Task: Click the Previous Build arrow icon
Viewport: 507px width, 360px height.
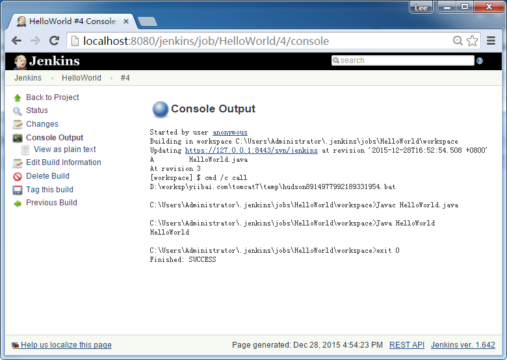Action: (18, 203)
